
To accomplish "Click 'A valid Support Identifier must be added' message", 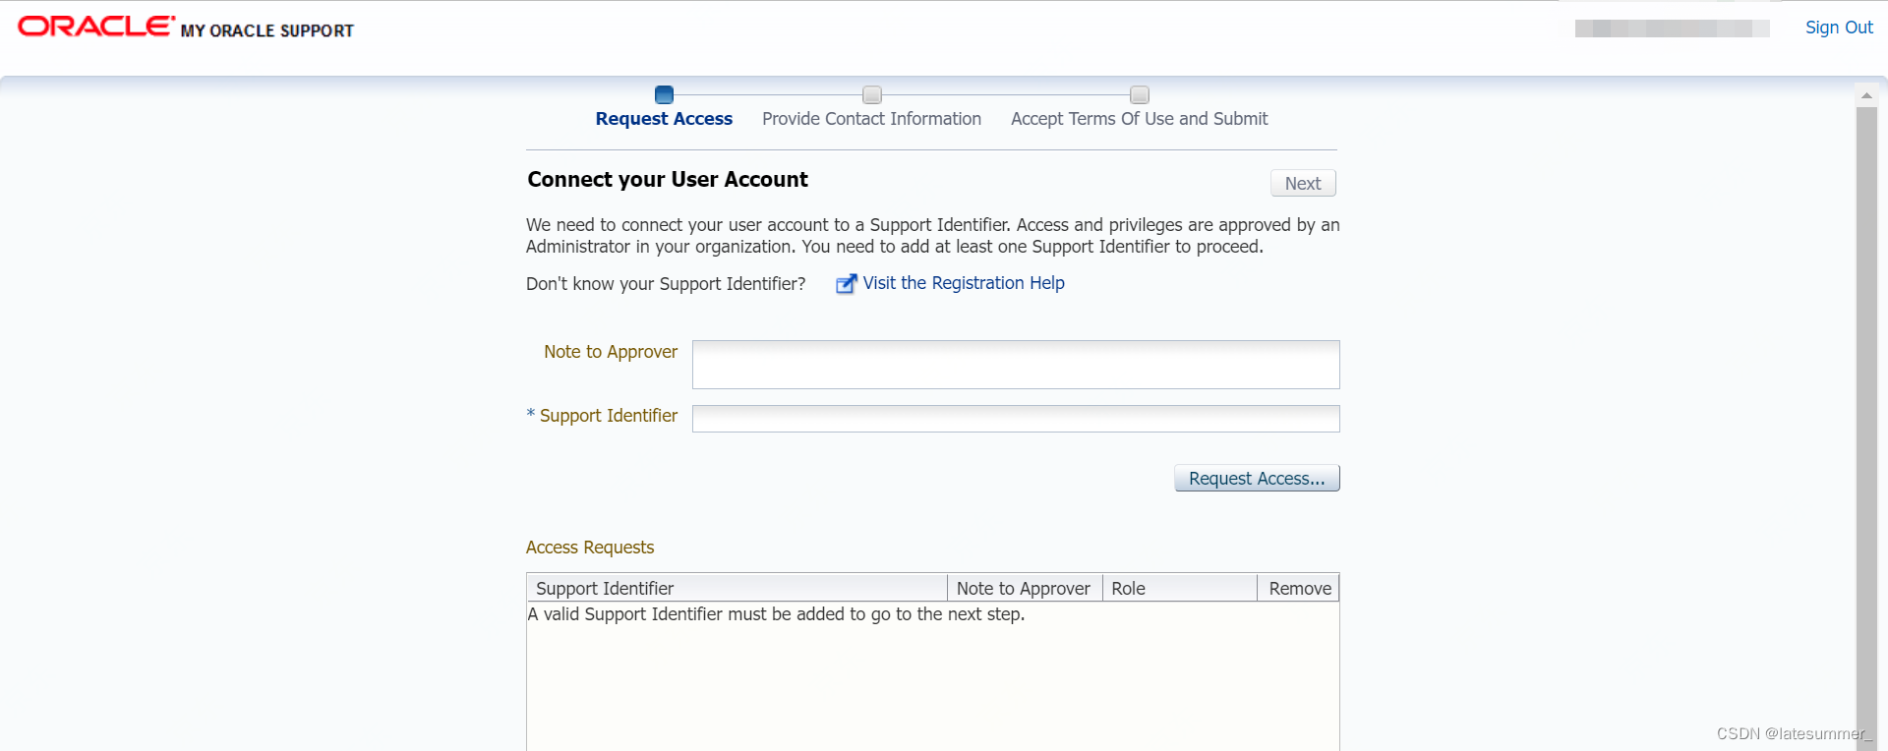I will [x=776, y=614].
